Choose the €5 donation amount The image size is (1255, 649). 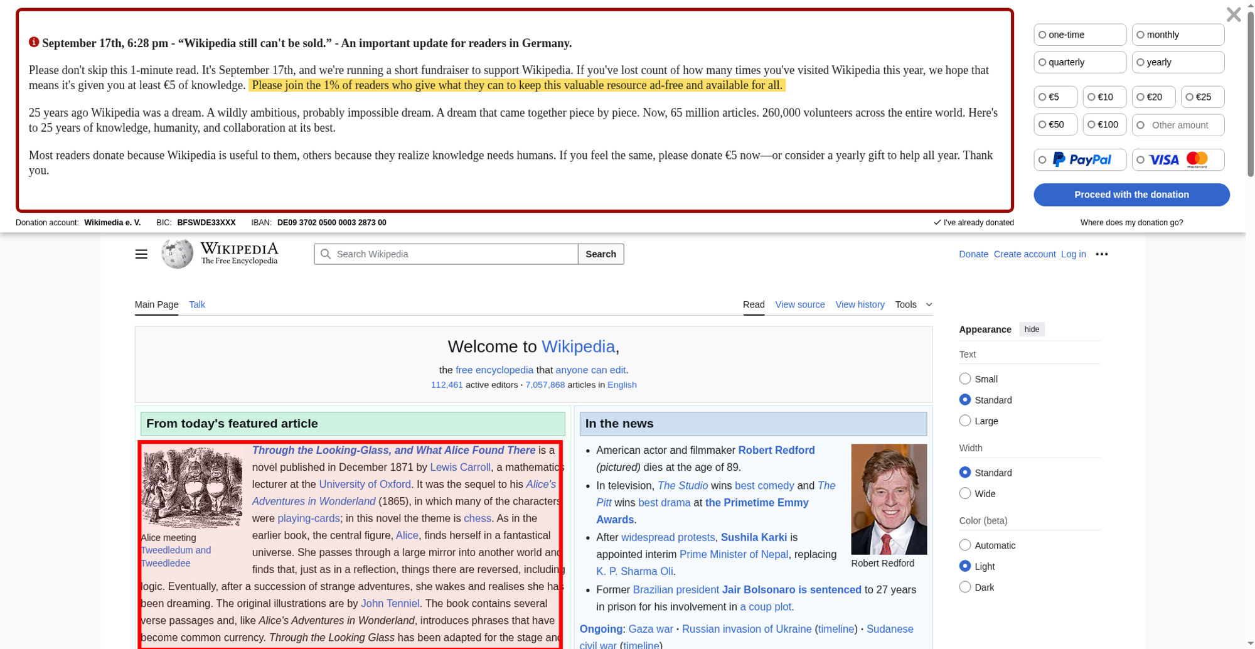click(1055, 97)
